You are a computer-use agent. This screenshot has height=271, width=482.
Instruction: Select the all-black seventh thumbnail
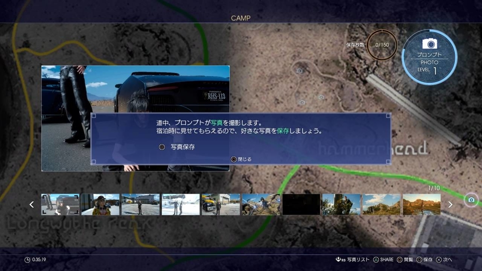click(301, 204)
